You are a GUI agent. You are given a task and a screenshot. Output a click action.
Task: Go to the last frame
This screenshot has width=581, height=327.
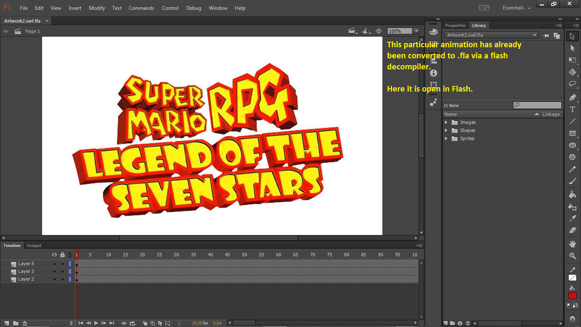[x=112, y=323]
